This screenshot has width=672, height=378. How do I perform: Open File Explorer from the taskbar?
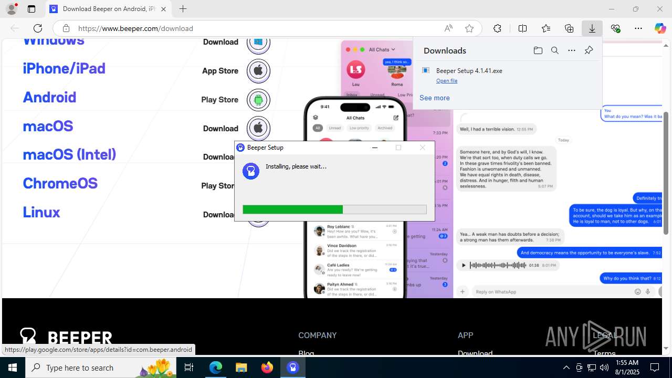(x=241, y=367)
